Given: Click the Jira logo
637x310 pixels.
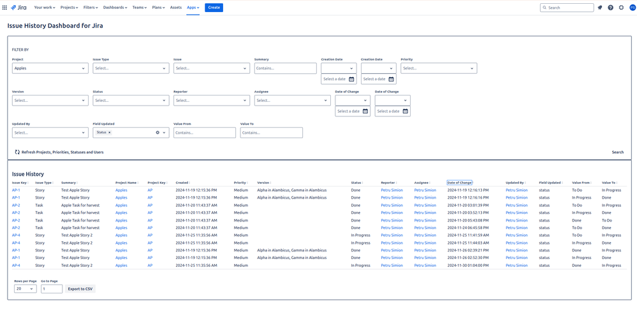Looking at the screenshot, I should (18, 7).
